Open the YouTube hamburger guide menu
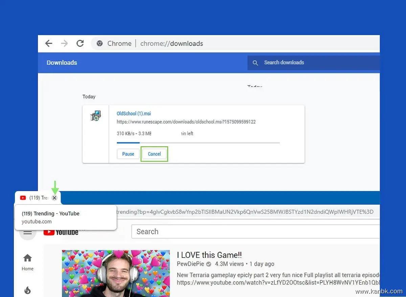The image size is (406, 297). coord(27,233)
